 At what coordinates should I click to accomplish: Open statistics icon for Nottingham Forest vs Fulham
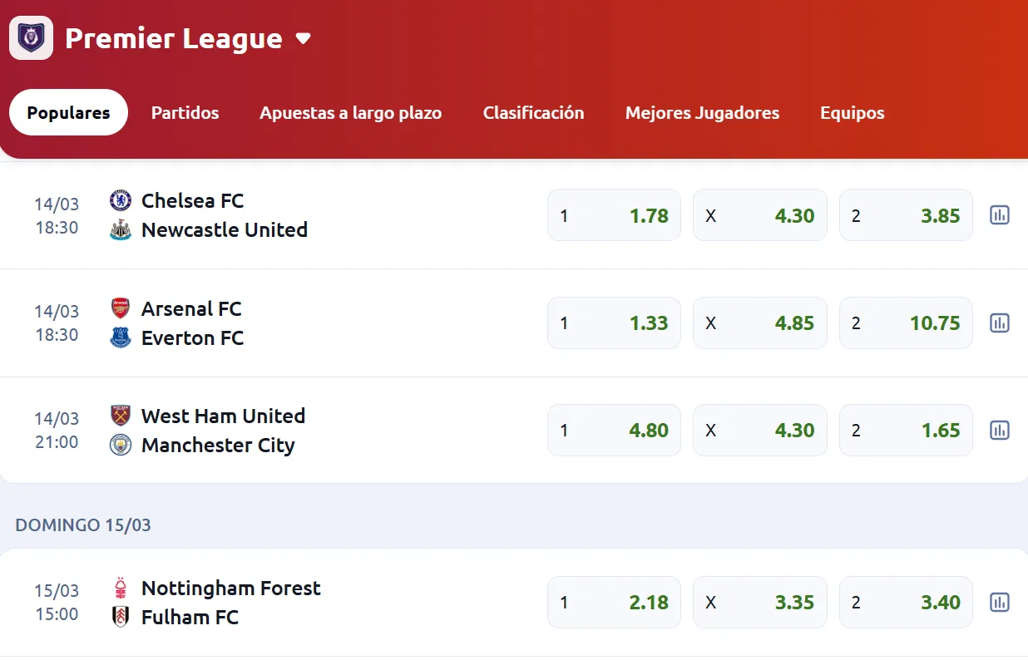click(x=999, y=602)
